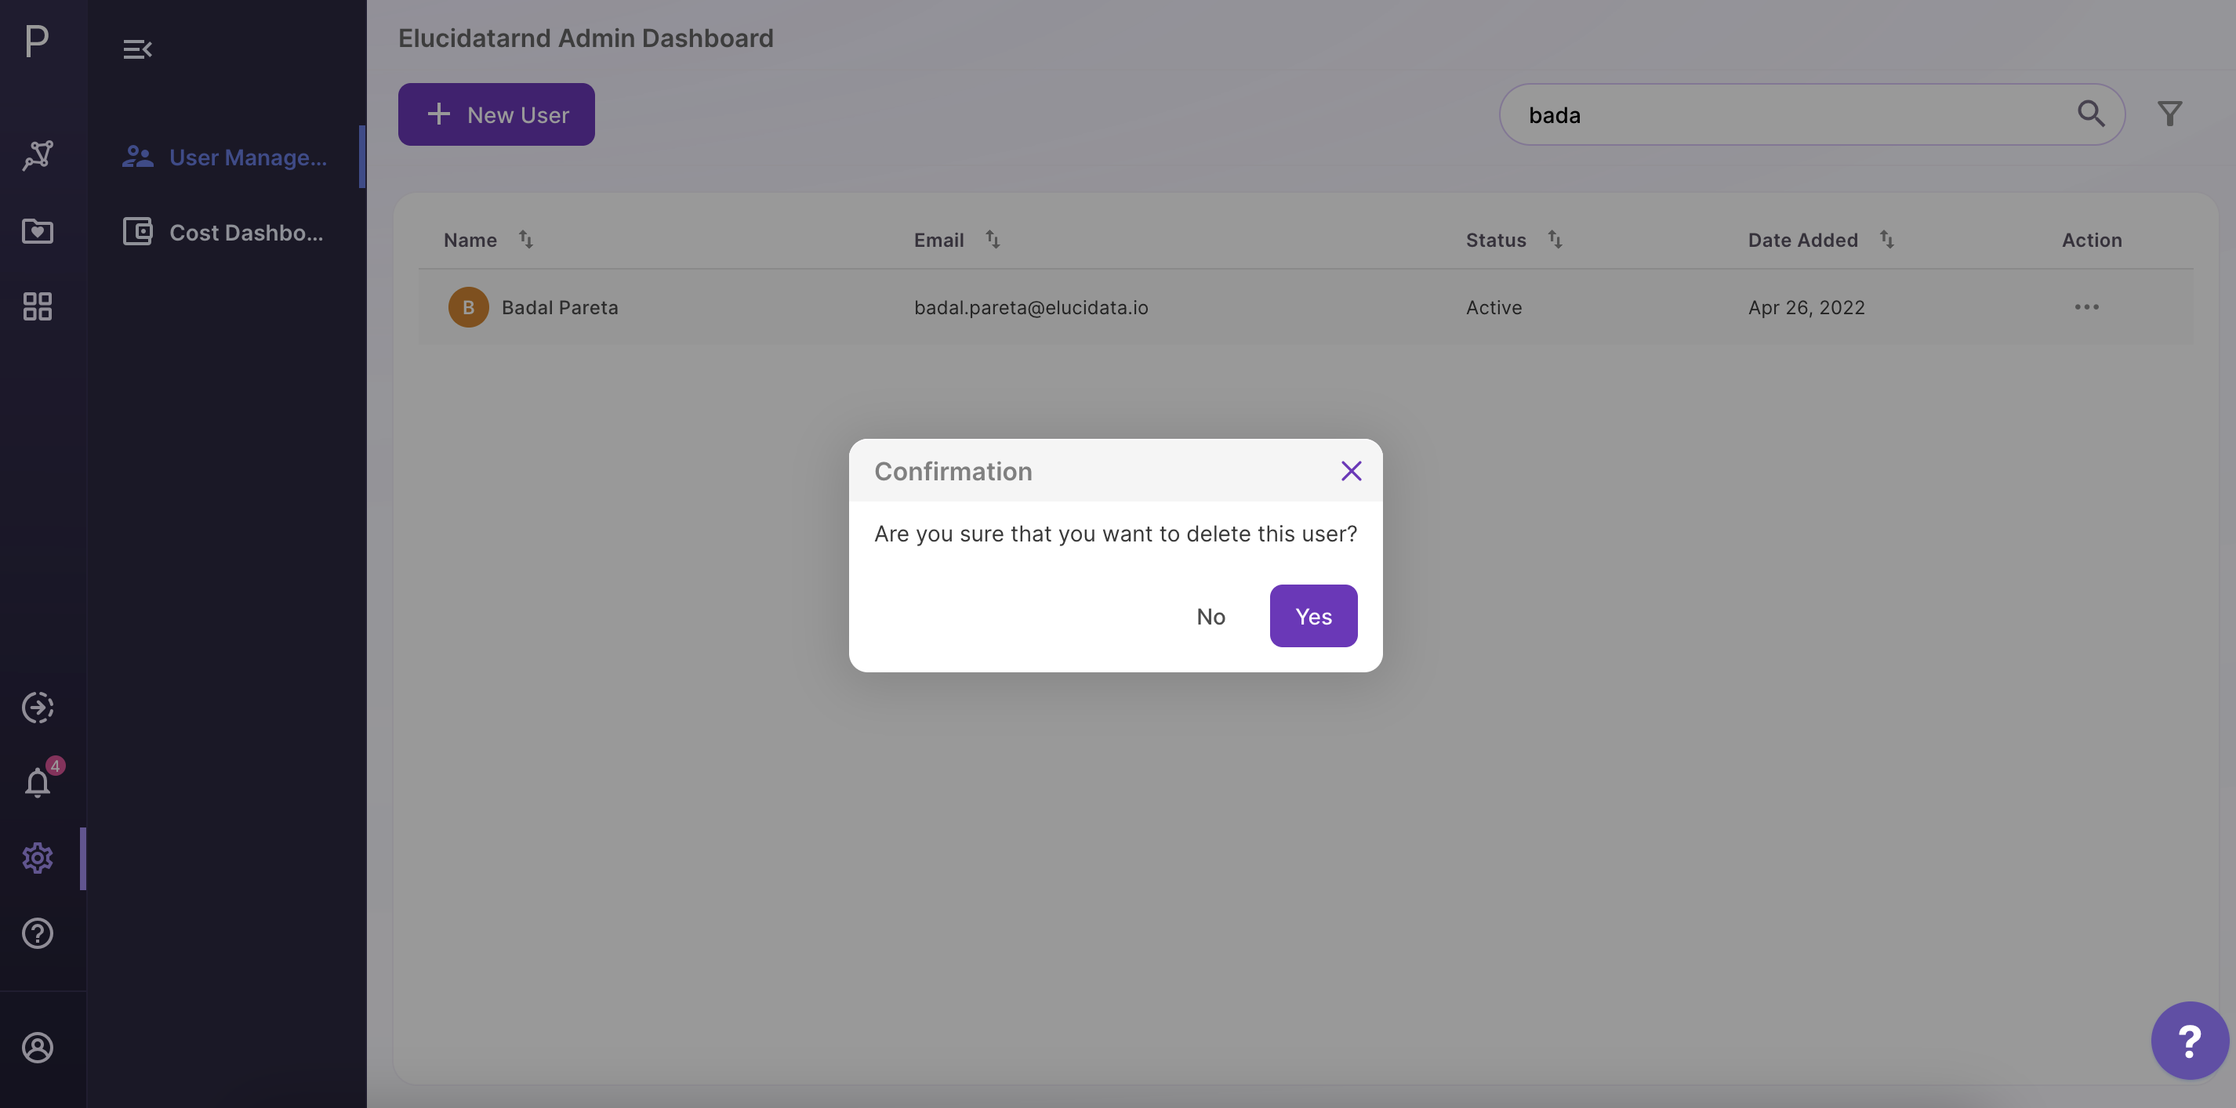2236x1108 pixels.
Task: Click the 'Elucidatarnd Admin Dashboard' title
Action: (586, 38)
